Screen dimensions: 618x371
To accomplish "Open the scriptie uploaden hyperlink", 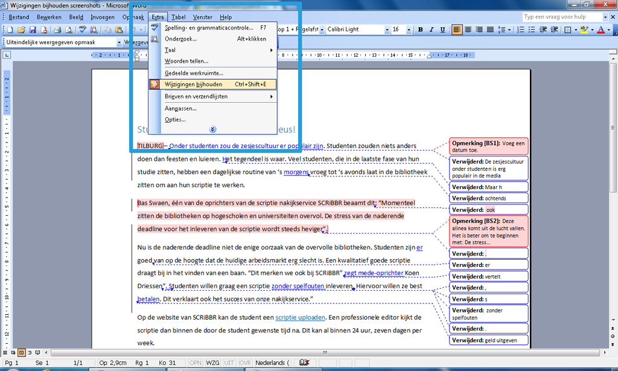I will (x=301, y=317).
